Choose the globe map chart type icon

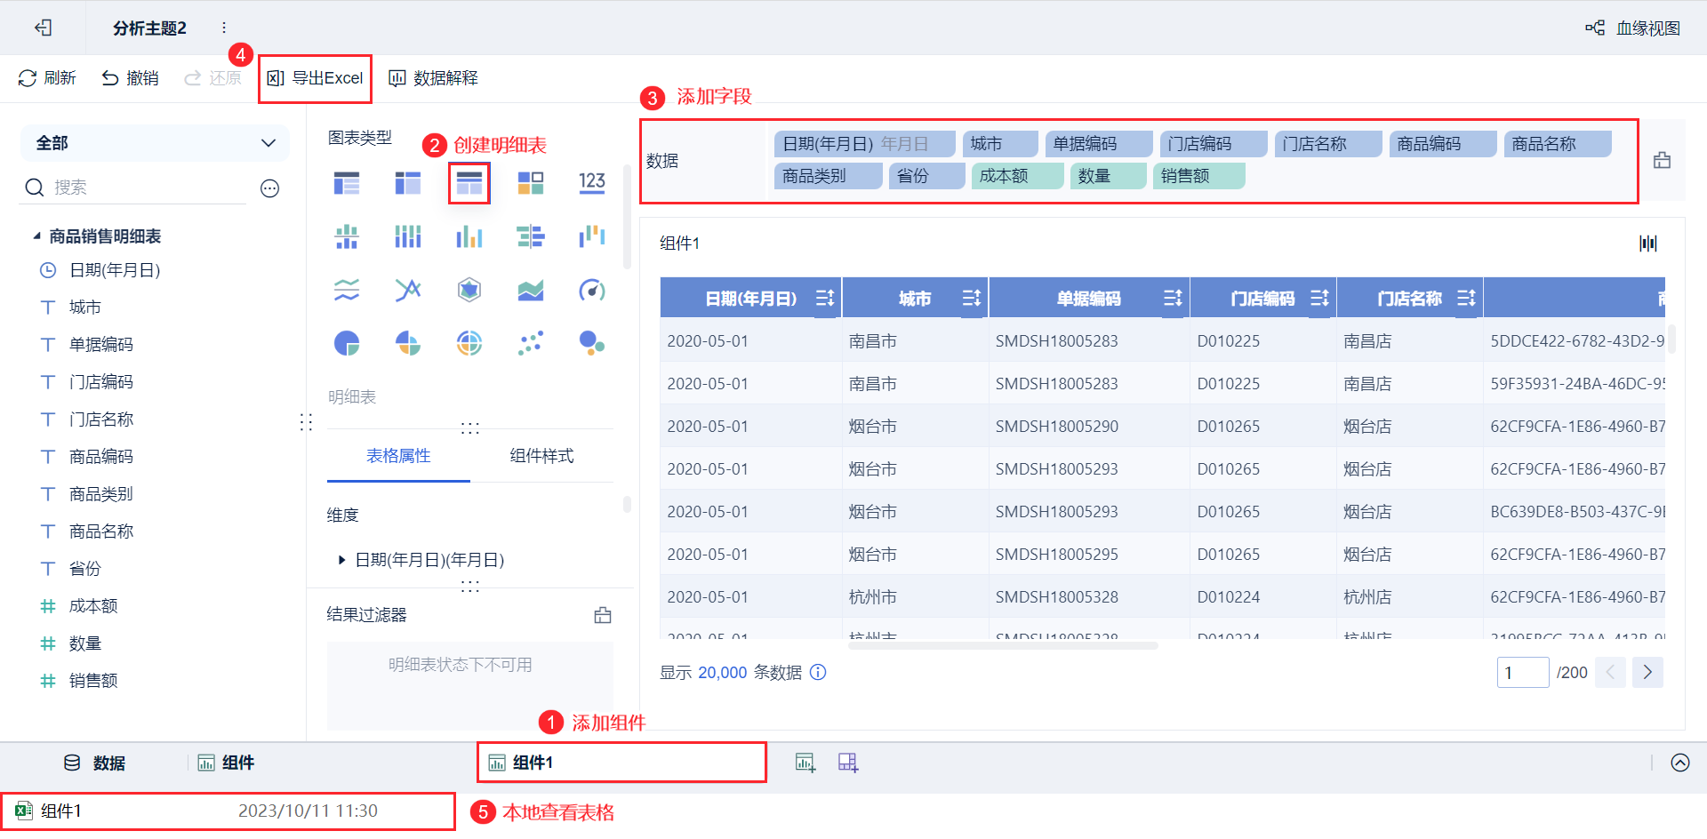(x=469, y=343)
